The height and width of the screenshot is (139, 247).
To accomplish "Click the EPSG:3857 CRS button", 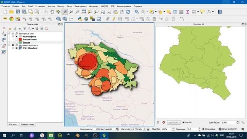I will [x=228, y=129].
